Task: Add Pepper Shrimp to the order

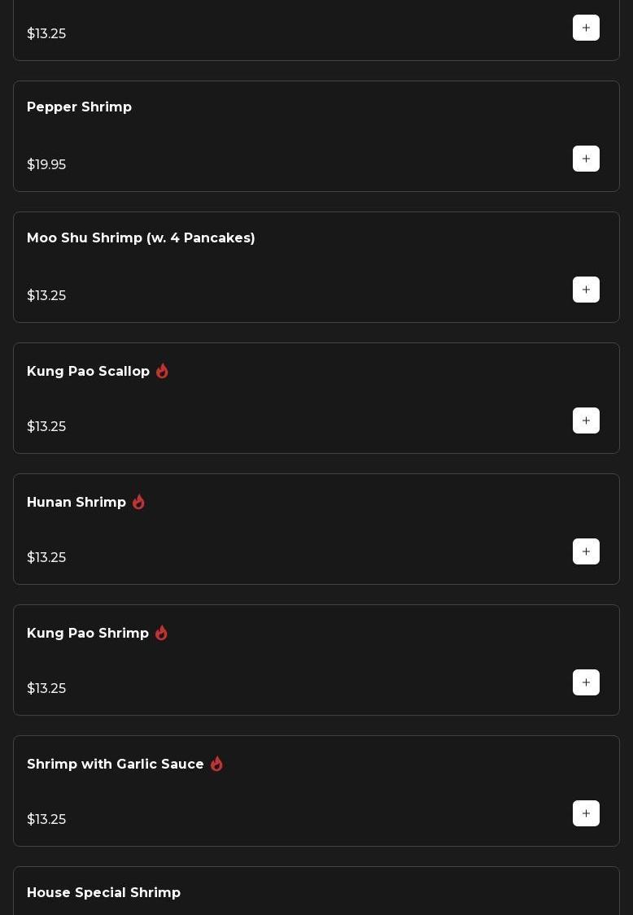Action: click(x=586, y=159)
